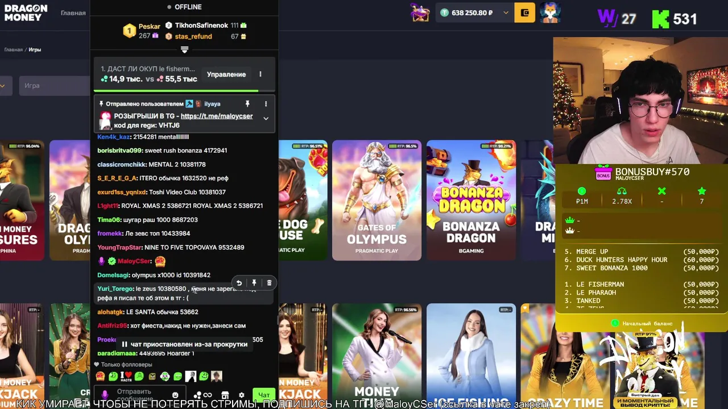Open emote picker smiley icon
Screen dimensions: 728x409
(x=175, y=395)
